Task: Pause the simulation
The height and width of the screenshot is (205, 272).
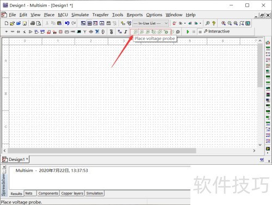Action: [194, 32]
